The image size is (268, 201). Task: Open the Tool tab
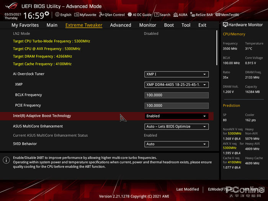(186, 25)
